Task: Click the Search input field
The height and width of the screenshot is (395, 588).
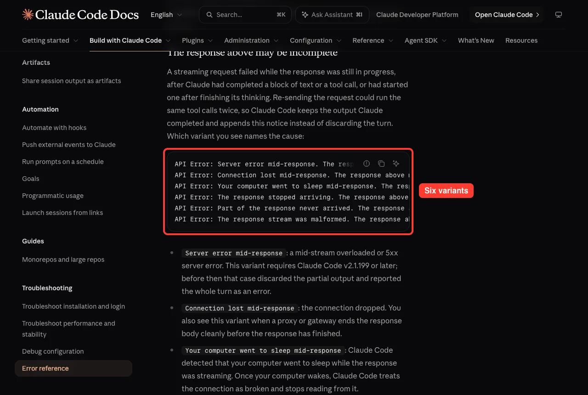Action: (x=246, y=15)
